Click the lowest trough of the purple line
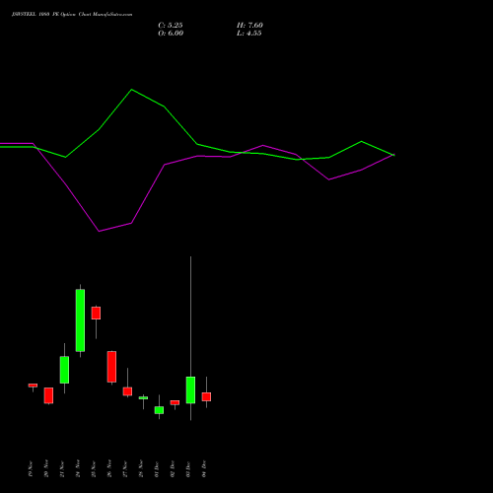 pos(99,231)
